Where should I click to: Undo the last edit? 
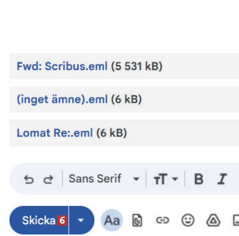click(29, 179)
